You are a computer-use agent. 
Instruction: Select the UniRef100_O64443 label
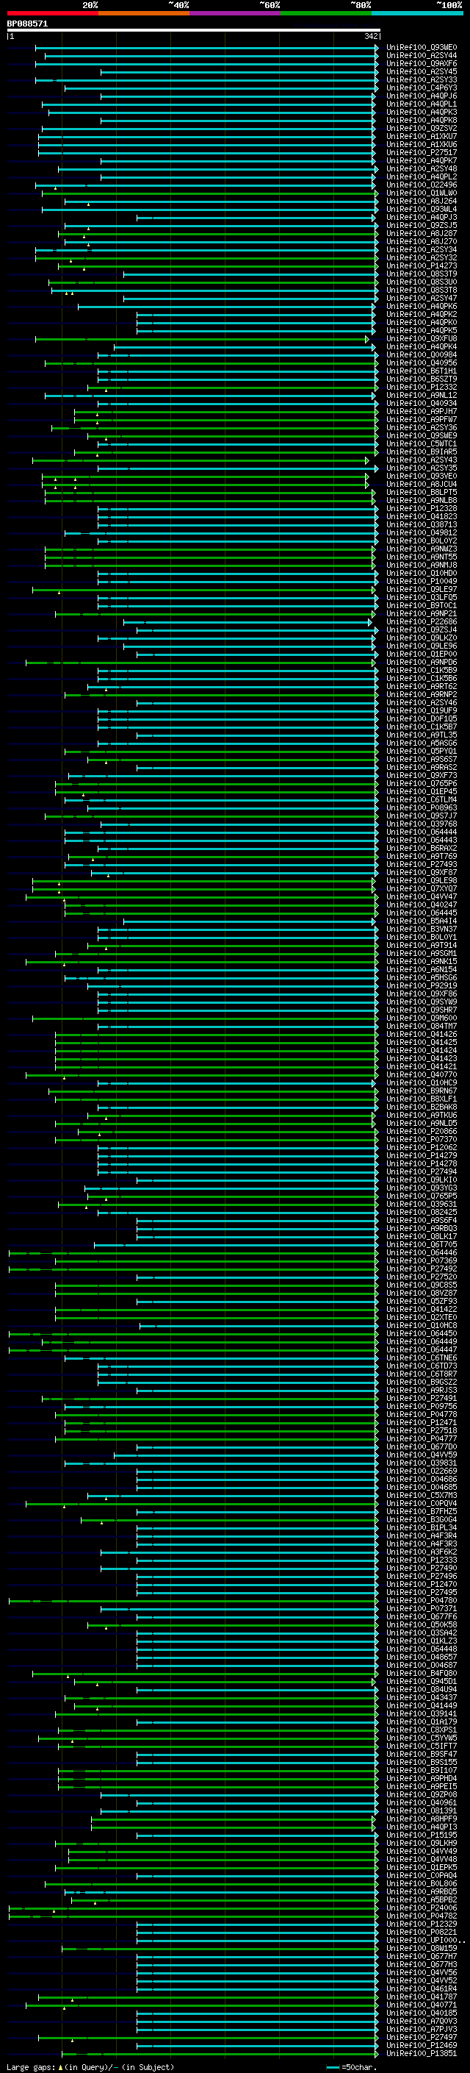tap(422, 840)
